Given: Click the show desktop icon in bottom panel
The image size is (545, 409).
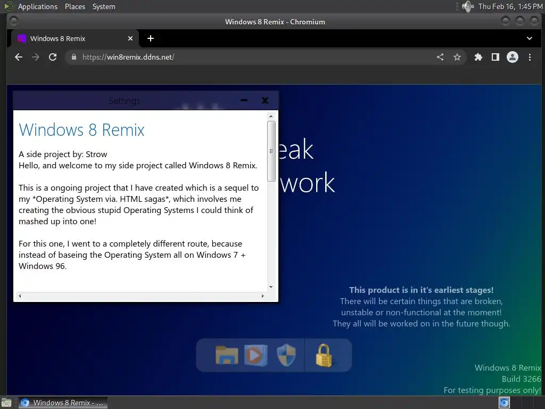Looking at the screenshot, I should [x=6, y=403].
